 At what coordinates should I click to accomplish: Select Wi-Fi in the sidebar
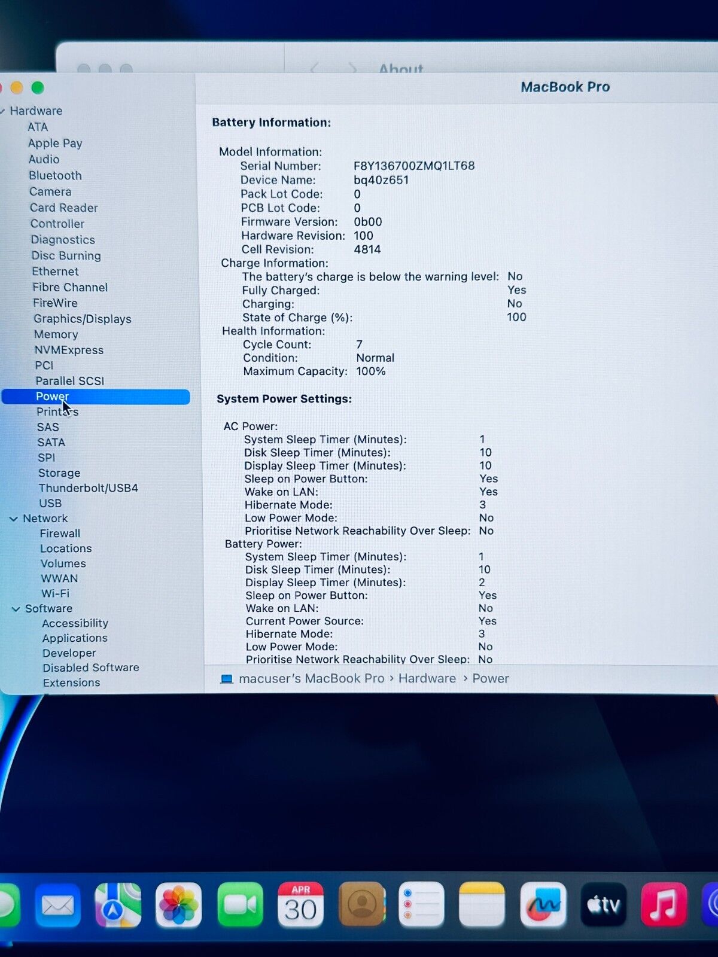pyautogui.click(x=55, y=593)
